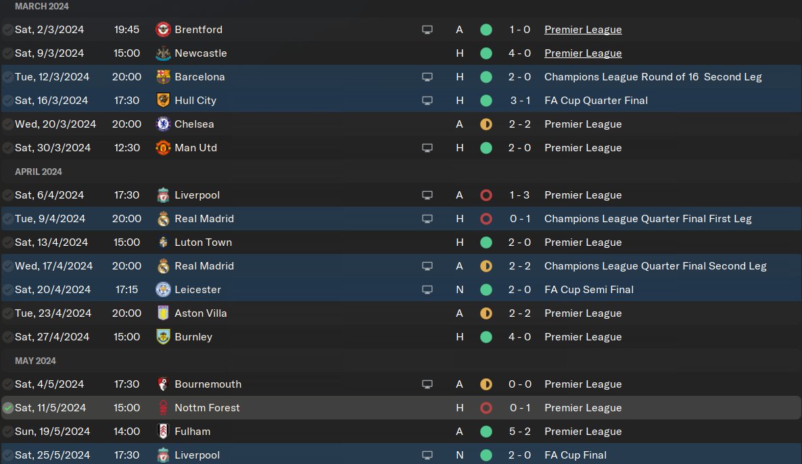
Task: Open the Premier League link on Brentford row
Action: 582,30
